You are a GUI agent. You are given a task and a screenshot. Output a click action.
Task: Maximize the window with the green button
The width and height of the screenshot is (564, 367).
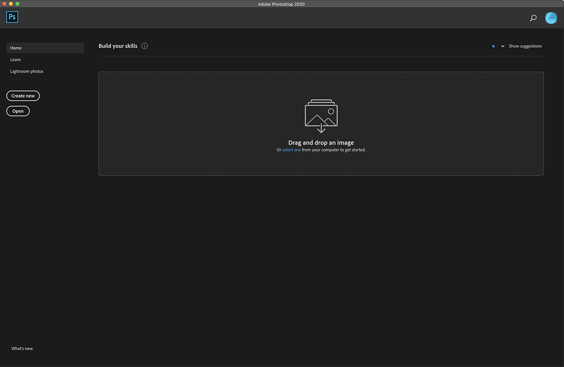(x=17, y=4)
